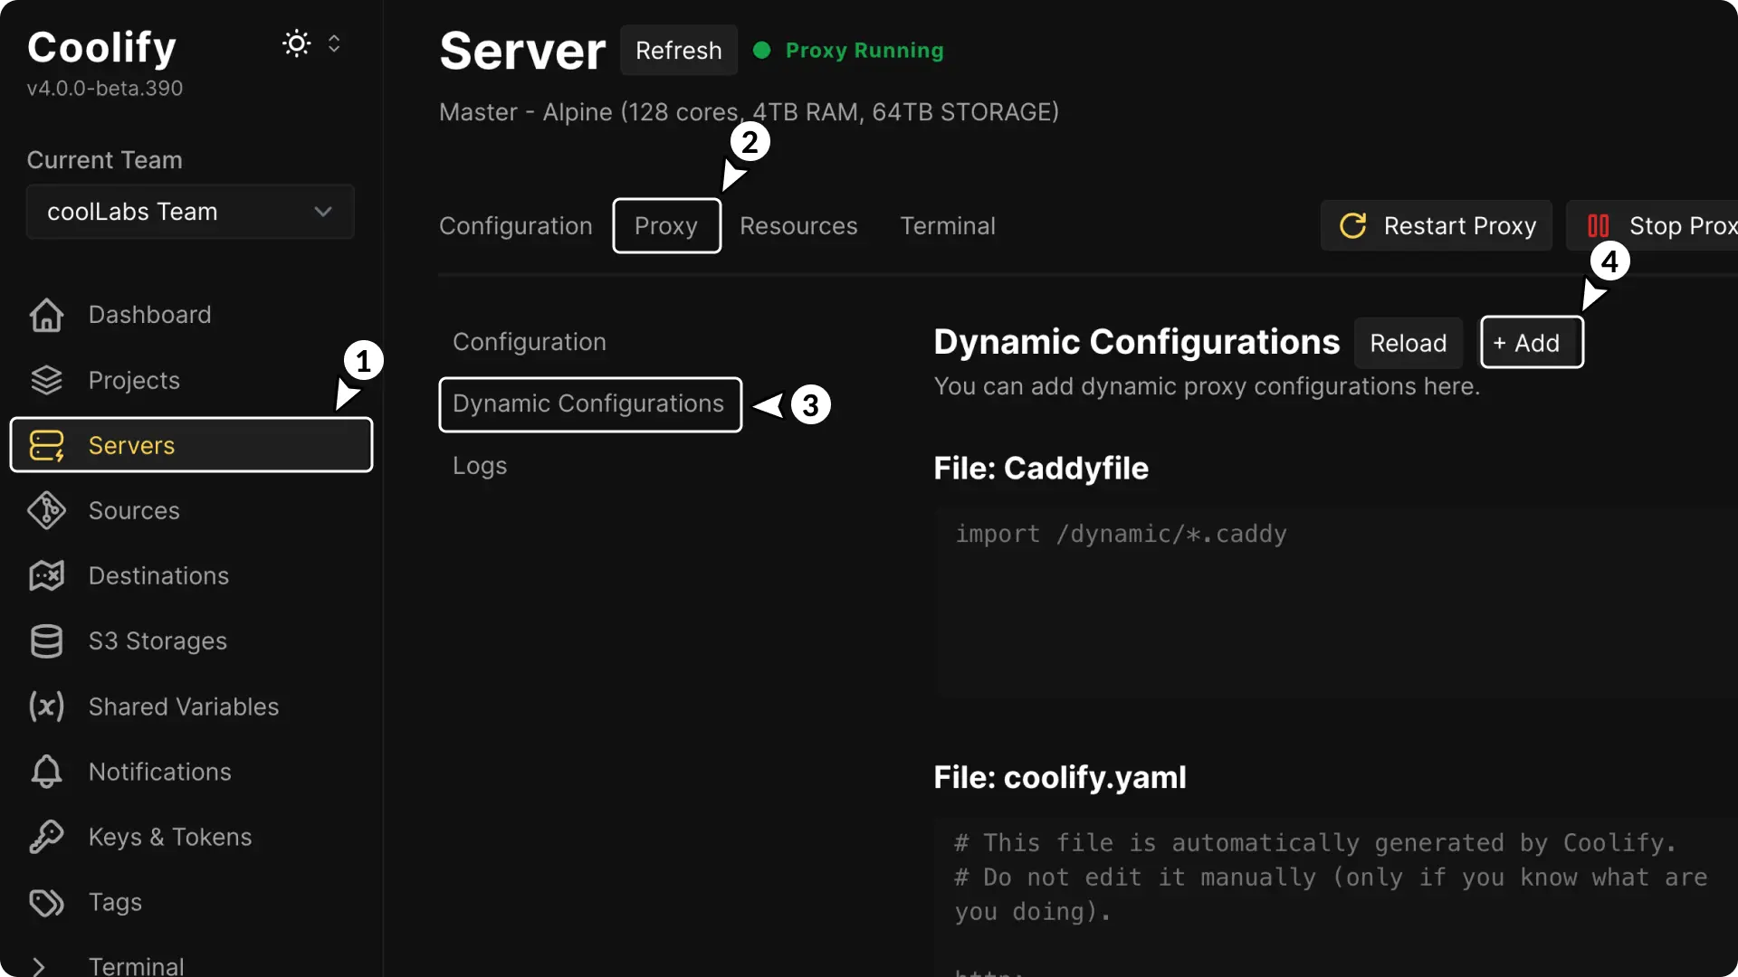Click the 'File: coolify.yaml' heading

1060,778
